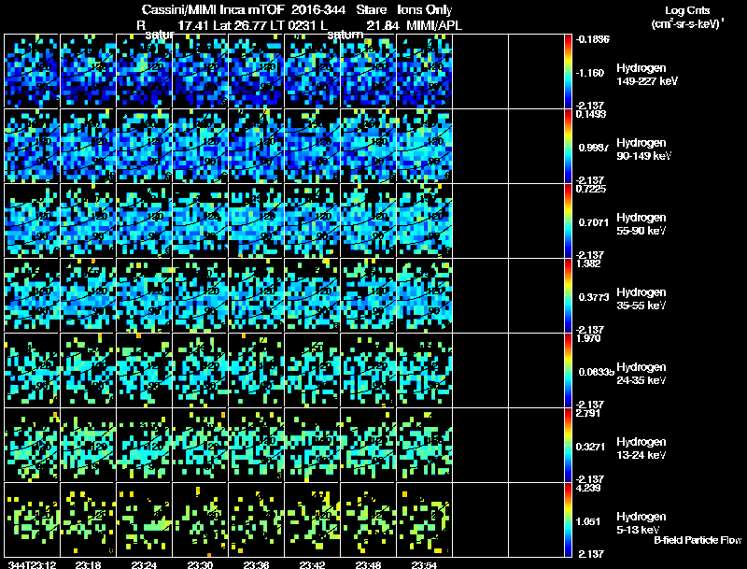Click the Hydrogen 149-227 keV row label
747x569 pixels.
[x=647, y=75]
